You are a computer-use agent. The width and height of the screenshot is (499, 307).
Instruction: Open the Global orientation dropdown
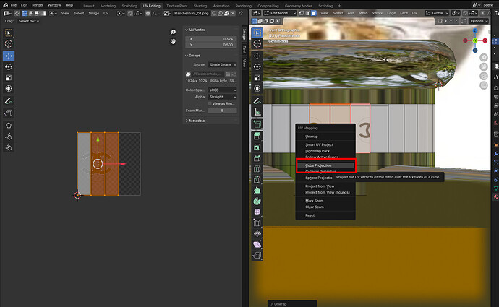point(437,13)
